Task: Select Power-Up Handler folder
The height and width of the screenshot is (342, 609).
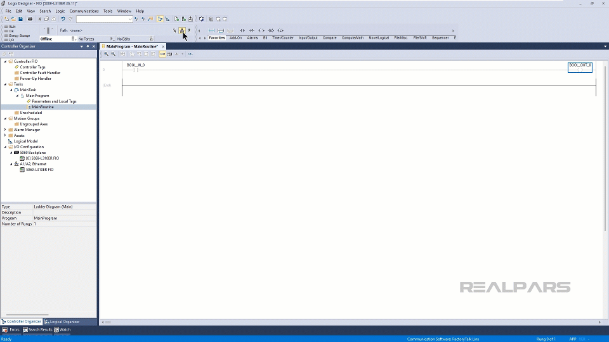Action: [x=36, y=79]
